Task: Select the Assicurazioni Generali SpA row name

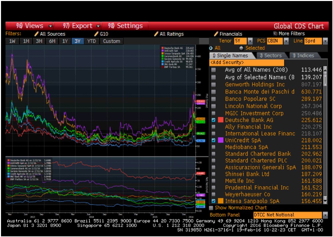Action: click(261, 168)
